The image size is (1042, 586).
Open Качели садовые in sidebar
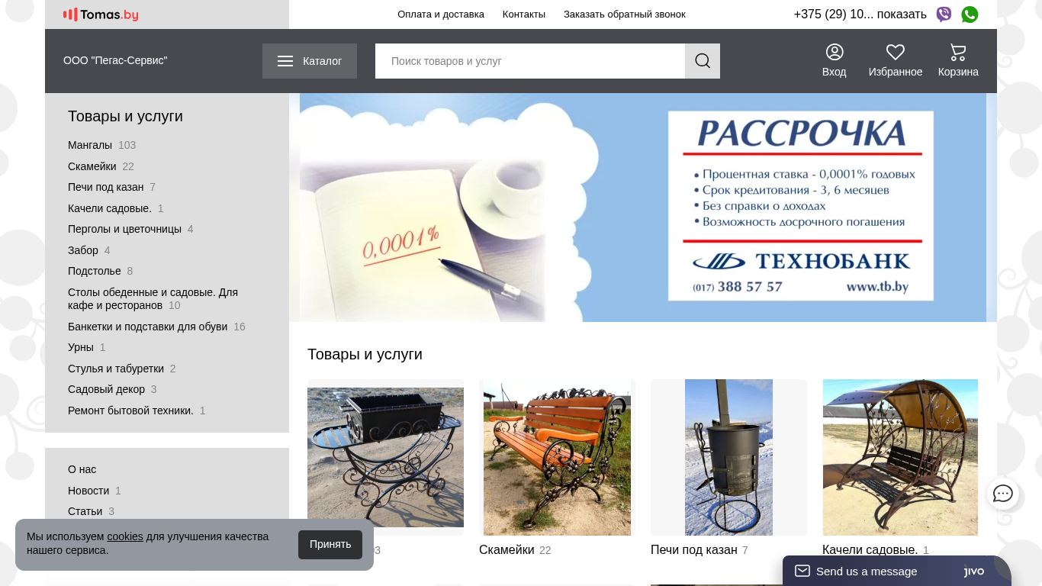110,208
